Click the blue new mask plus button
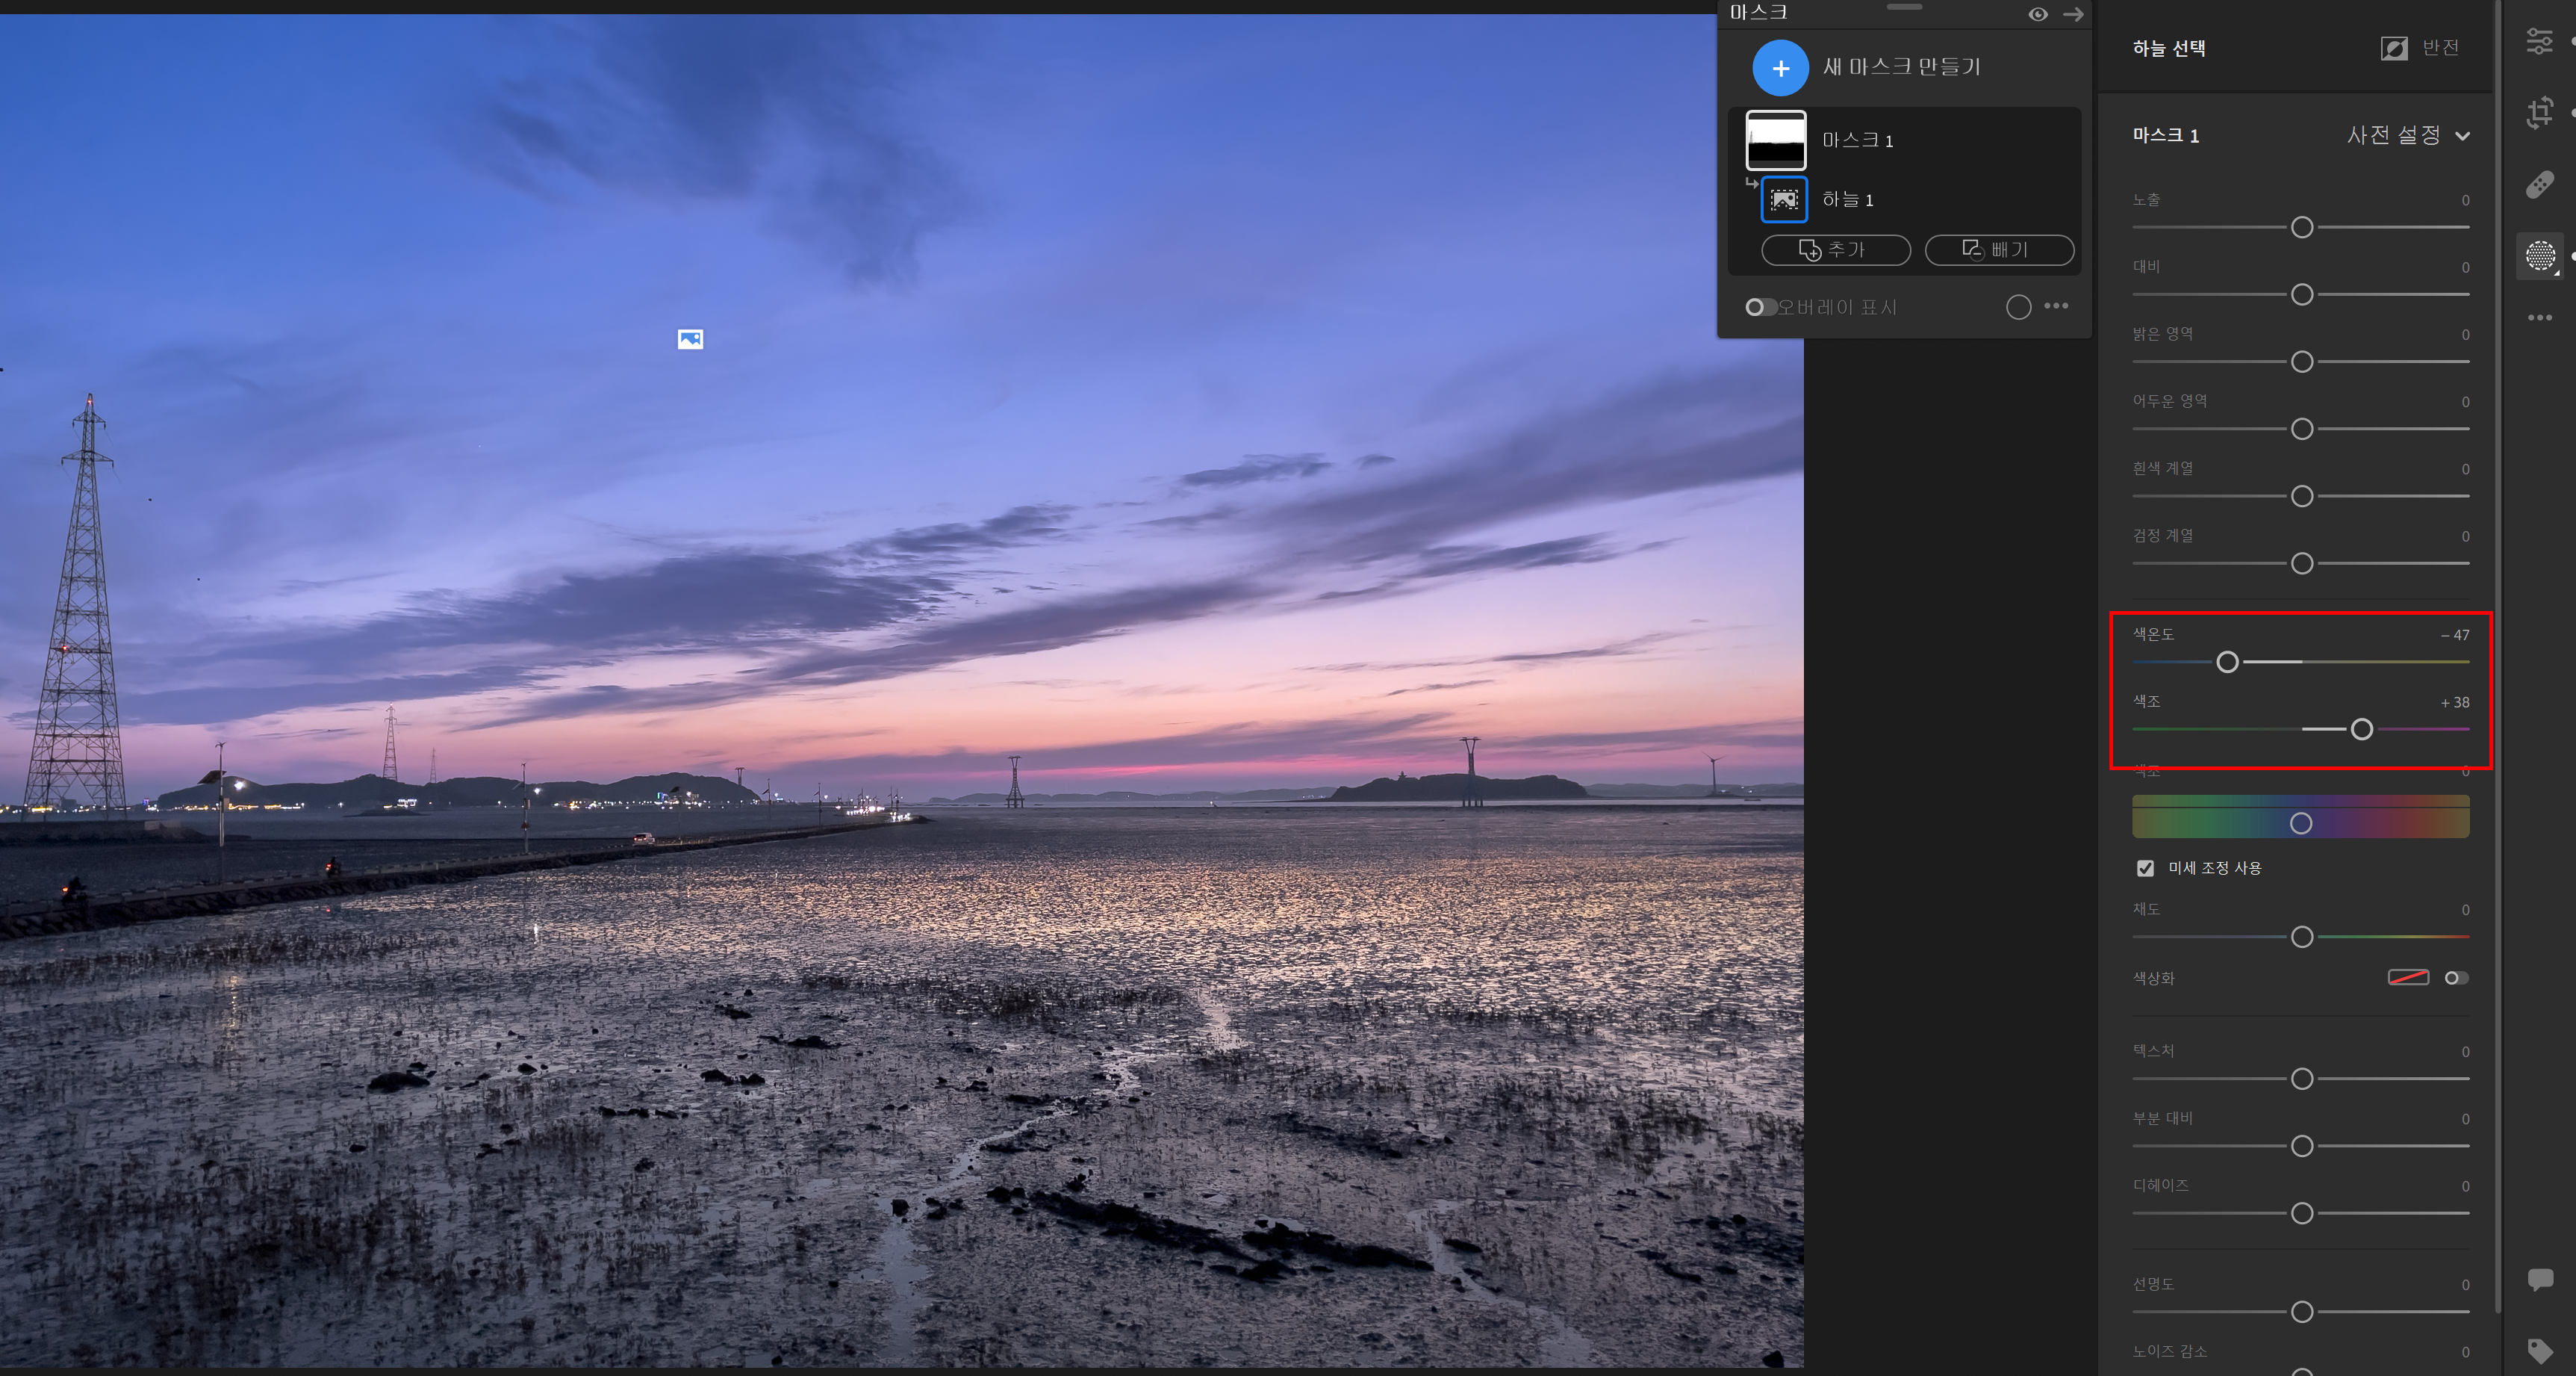 tap(1780, 68)
